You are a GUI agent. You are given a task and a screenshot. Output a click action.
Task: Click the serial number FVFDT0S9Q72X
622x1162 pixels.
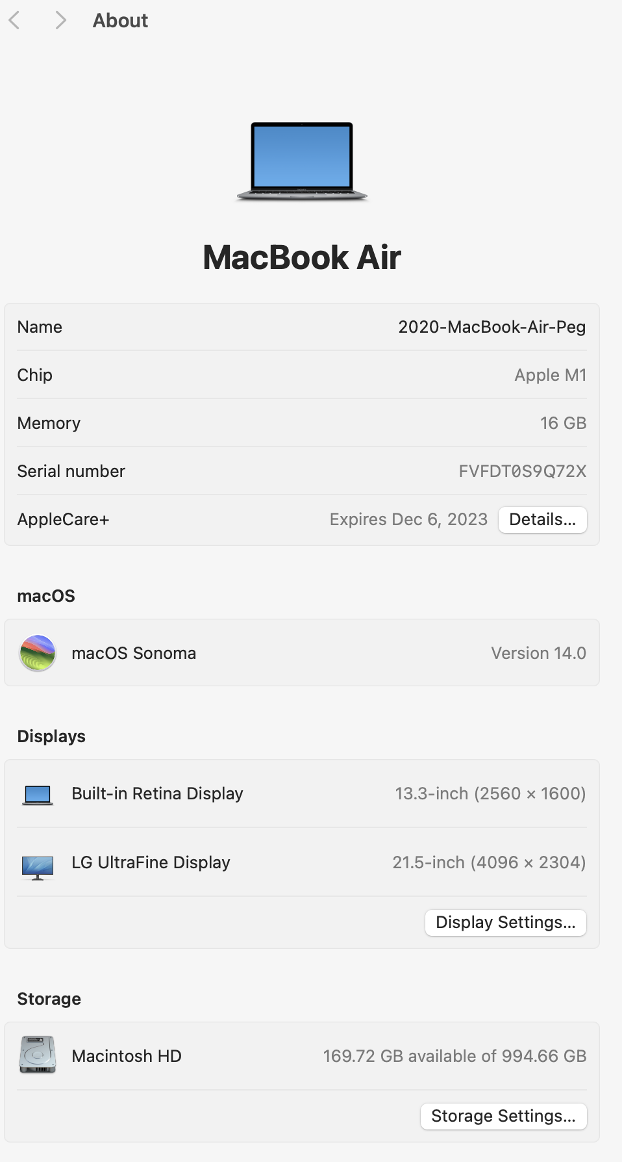pyautogui.click(x=523, y=471)
